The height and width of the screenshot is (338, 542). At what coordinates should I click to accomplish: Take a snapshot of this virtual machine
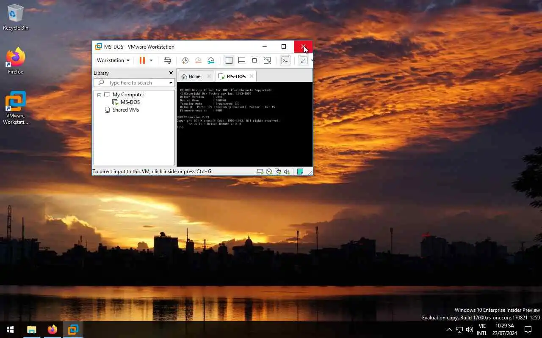185,60
